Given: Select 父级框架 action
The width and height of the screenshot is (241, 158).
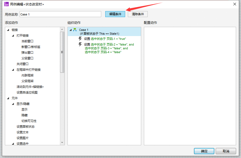Looking at the screenshot, I should pyautogui.click(x=27, y=81).
